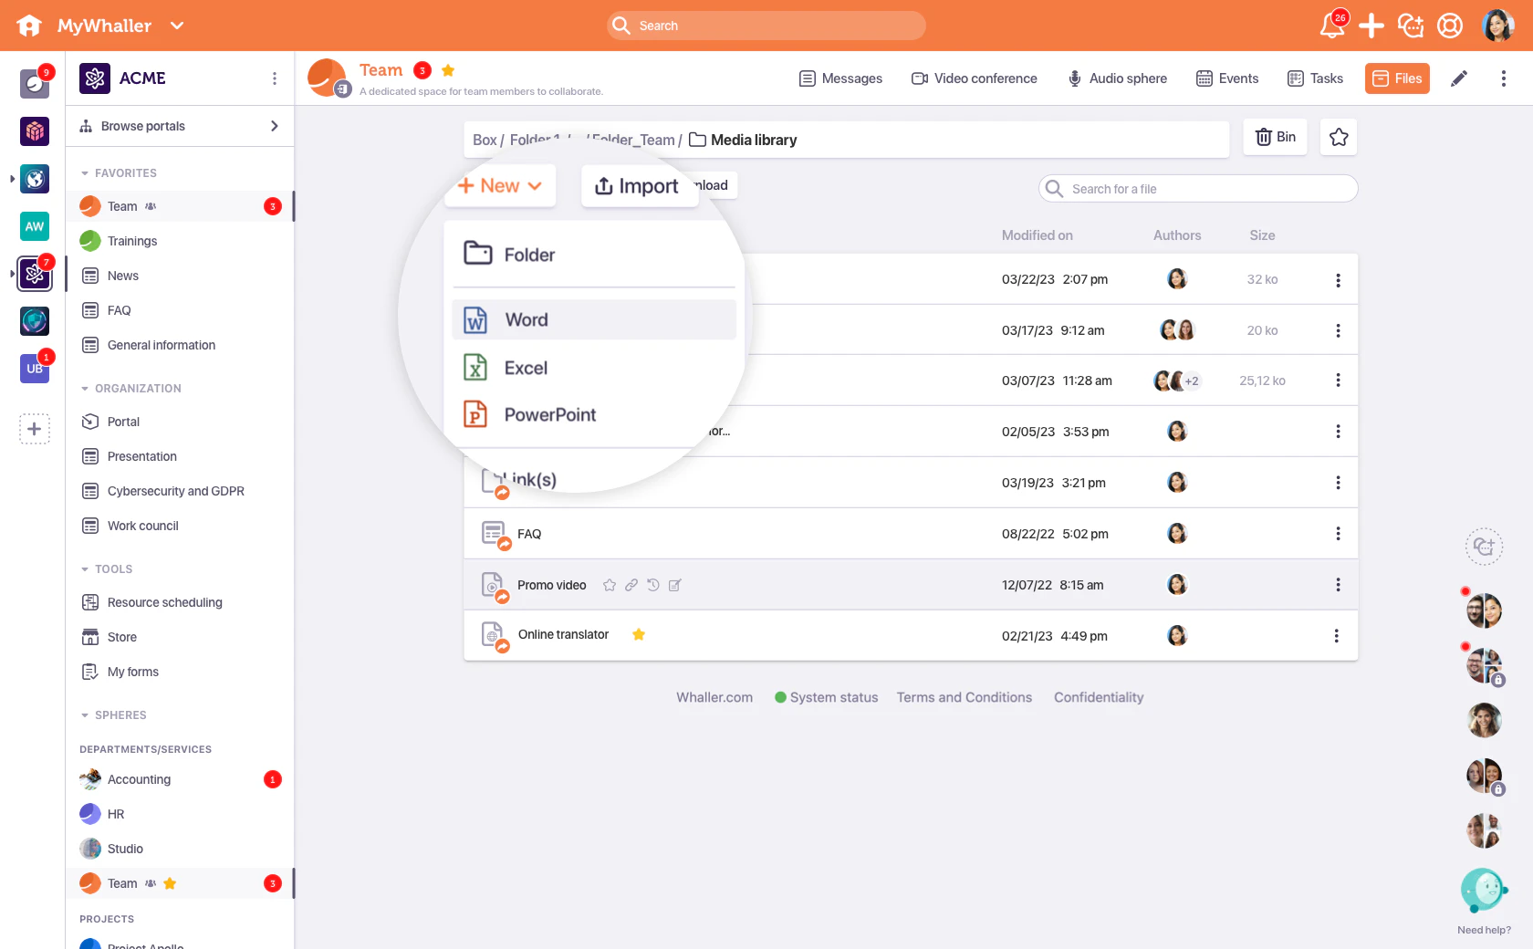Collapse the ORGANIZATION section in the sidebar
Screen dimensions: 1533x949
pos(85,388)
